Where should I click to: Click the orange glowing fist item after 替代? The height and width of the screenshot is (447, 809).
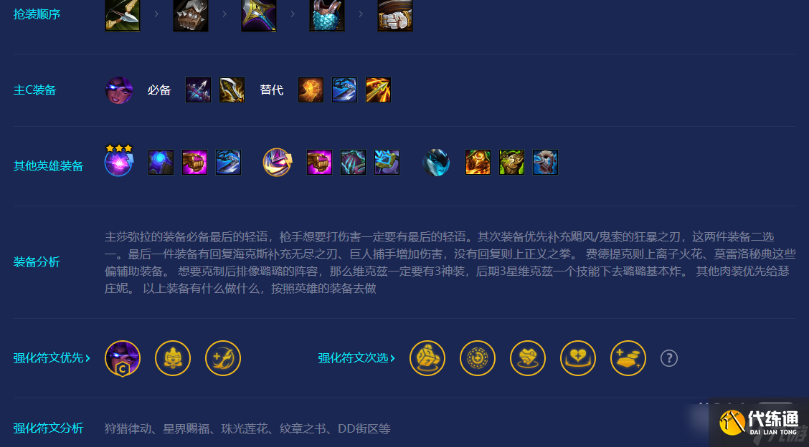[x=311, y=90]
